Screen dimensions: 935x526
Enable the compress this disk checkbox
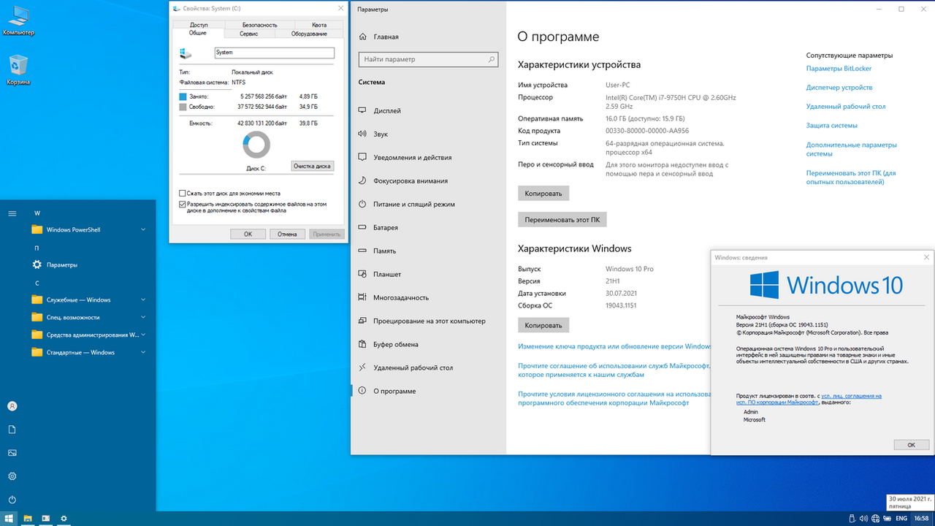pos(183,194)
